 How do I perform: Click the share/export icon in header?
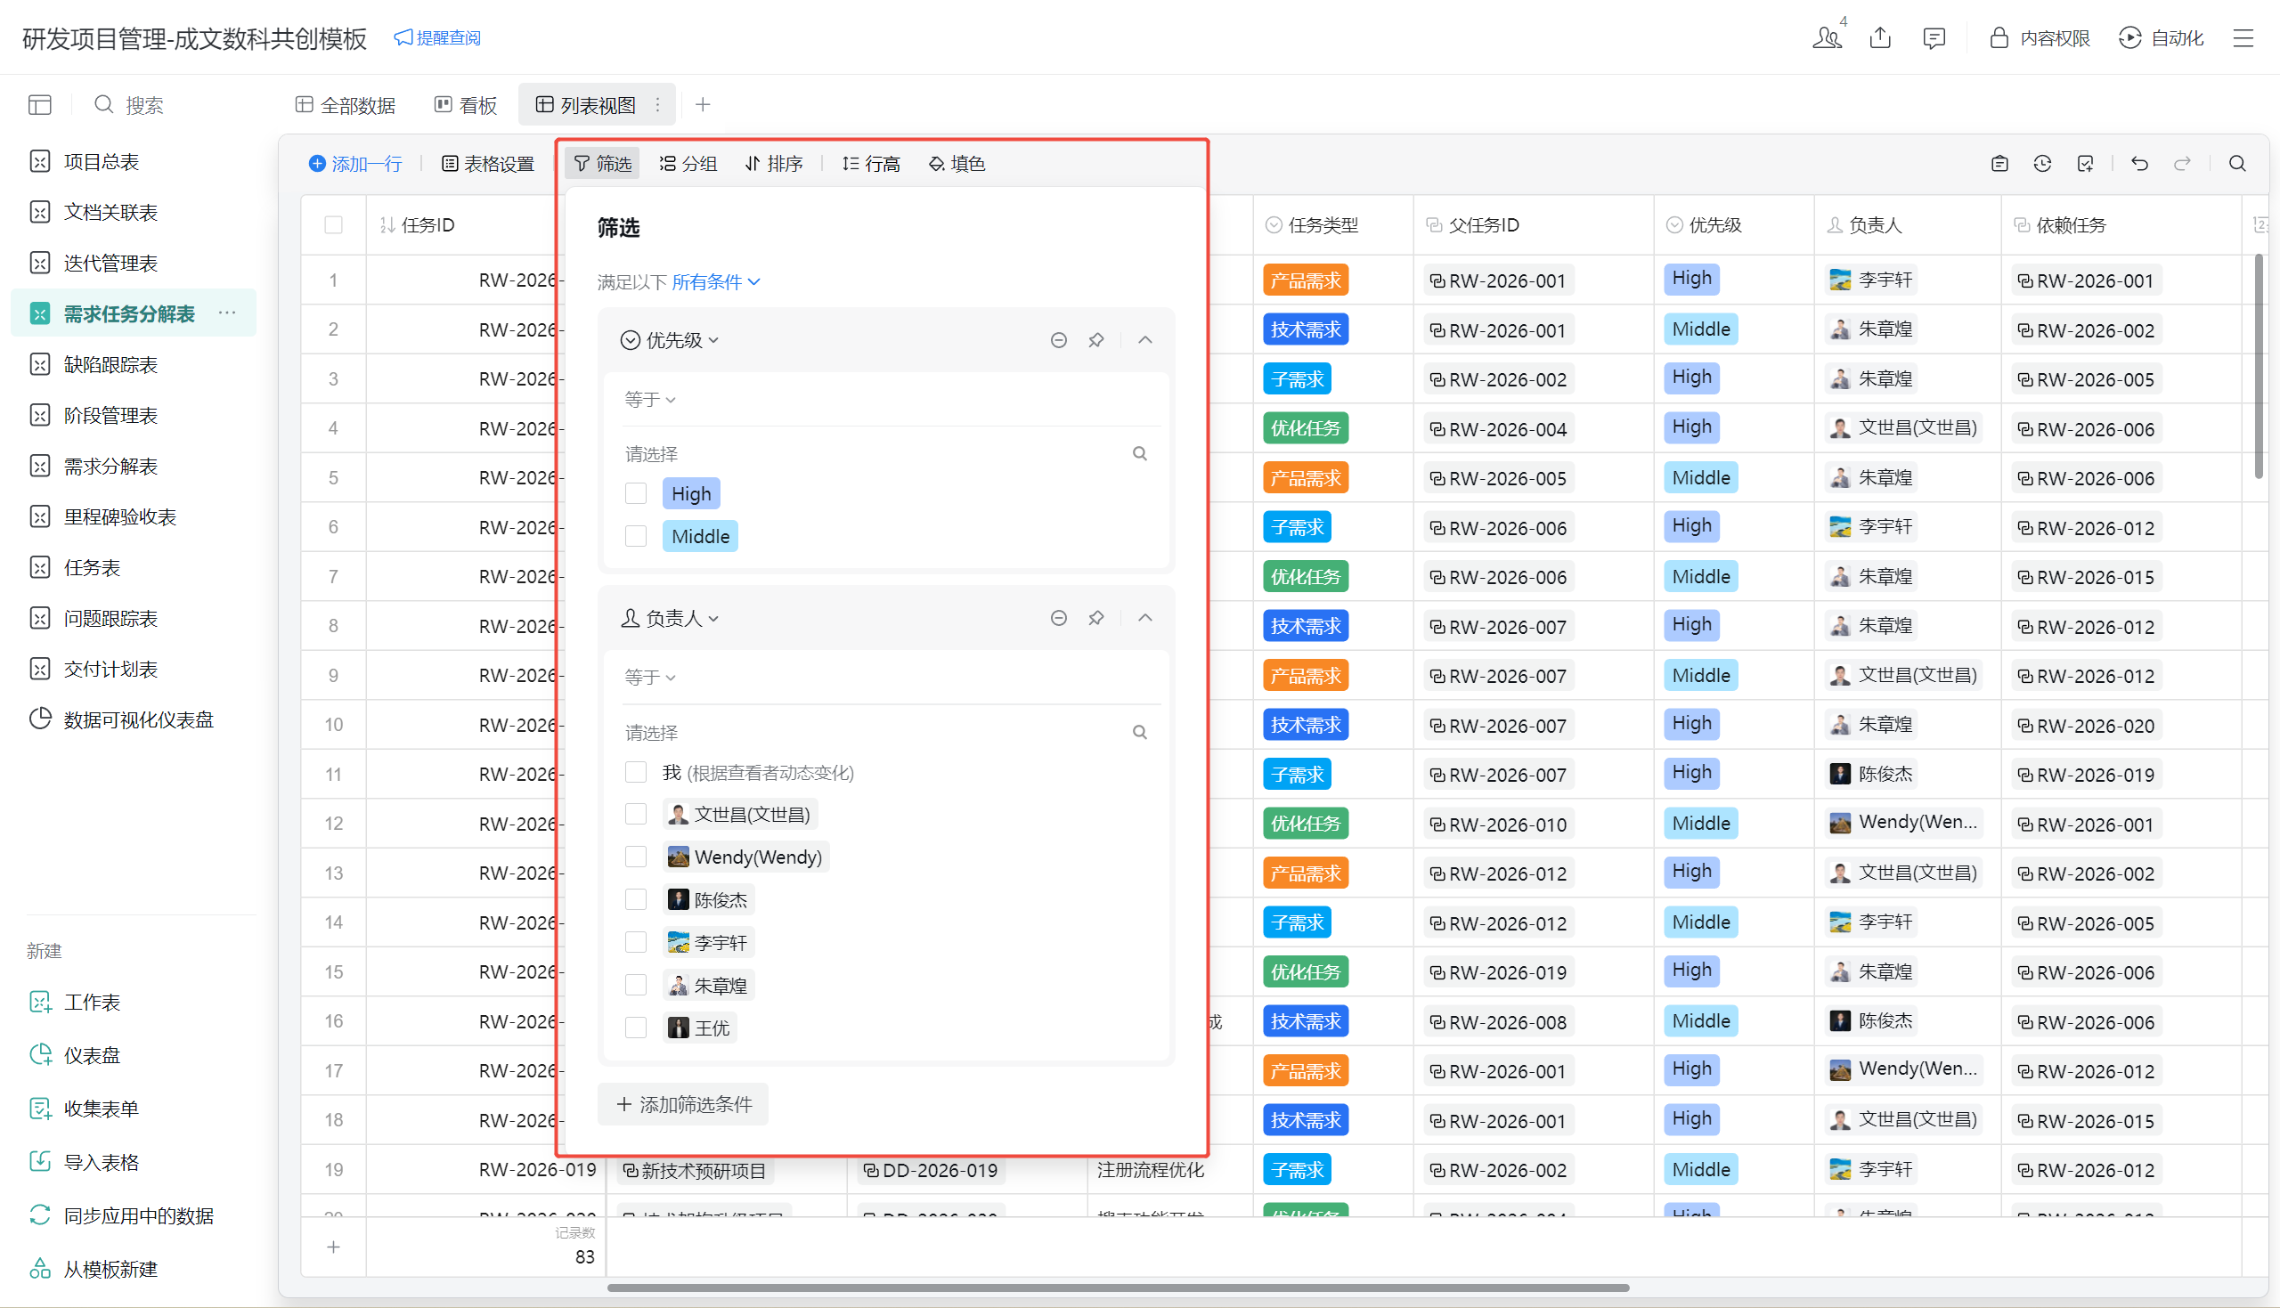[1880, 37]
